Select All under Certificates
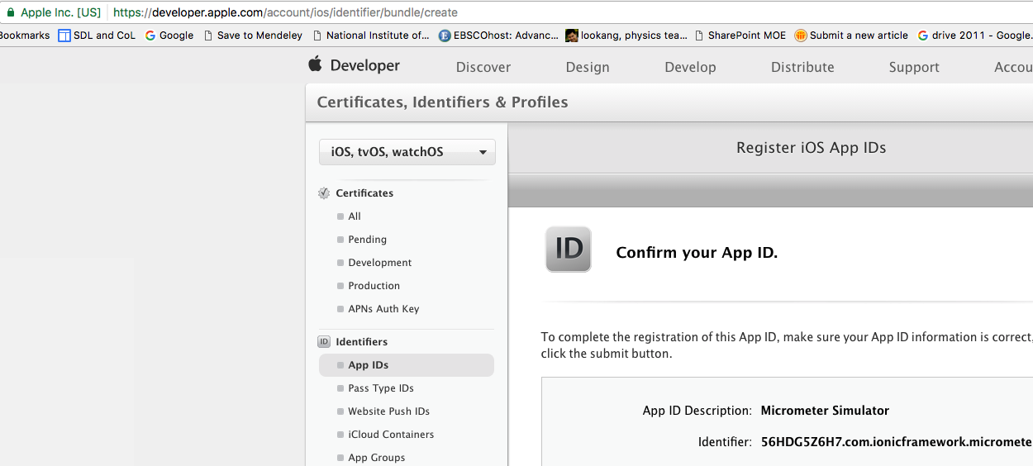This screenshot has width=1033, height=466. click(355, 216)
